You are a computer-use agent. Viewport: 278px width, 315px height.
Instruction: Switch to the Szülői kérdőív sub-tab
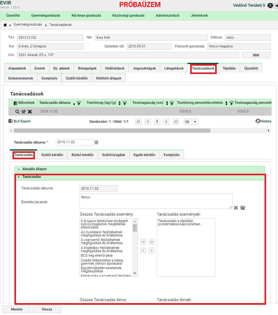pos(52,155)
